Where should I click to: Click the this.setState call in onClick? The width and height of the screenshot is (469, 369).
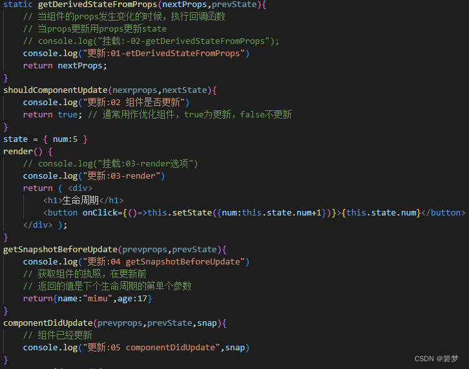tap(180, 213)
